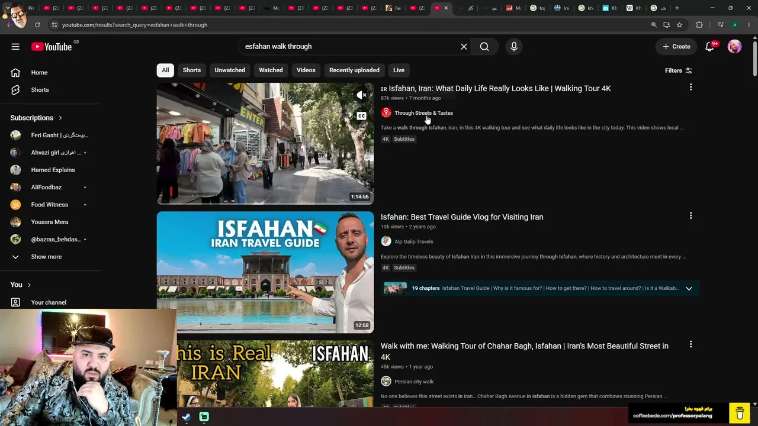Visit the Persian city walk channel name
The height and width of the screenshot is (426, 758).
(414, 382)
